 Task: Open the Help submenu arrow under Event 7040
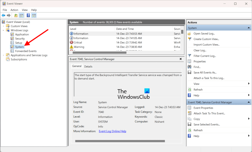249,136
